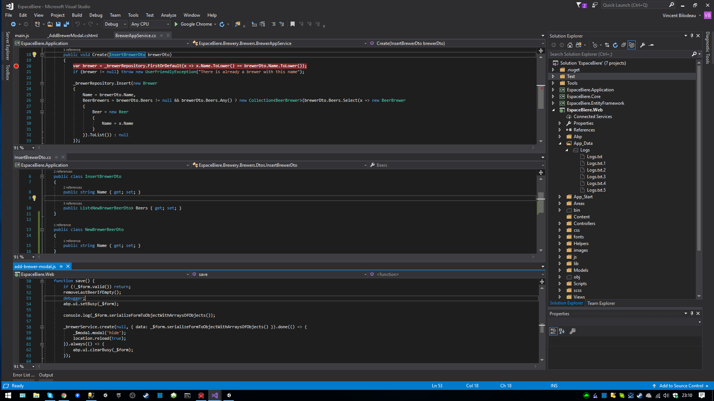
Task: Click notifications flag icon in title bar
Action: pos(579,5)
